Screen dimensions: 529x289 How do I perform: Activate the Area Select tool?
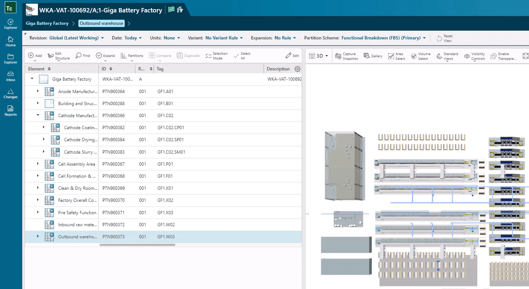point(396,55)
